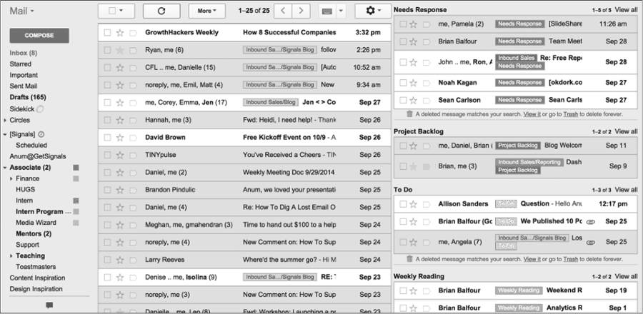Open the More actions dropdown

coord(206,11)
